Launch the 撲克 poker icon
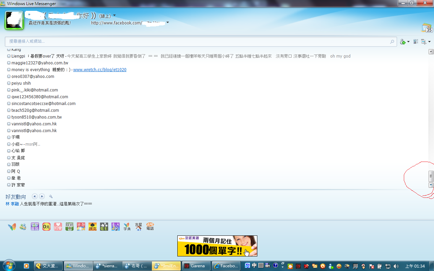Viewport: 434px width, 271px height. coord(92,227)
